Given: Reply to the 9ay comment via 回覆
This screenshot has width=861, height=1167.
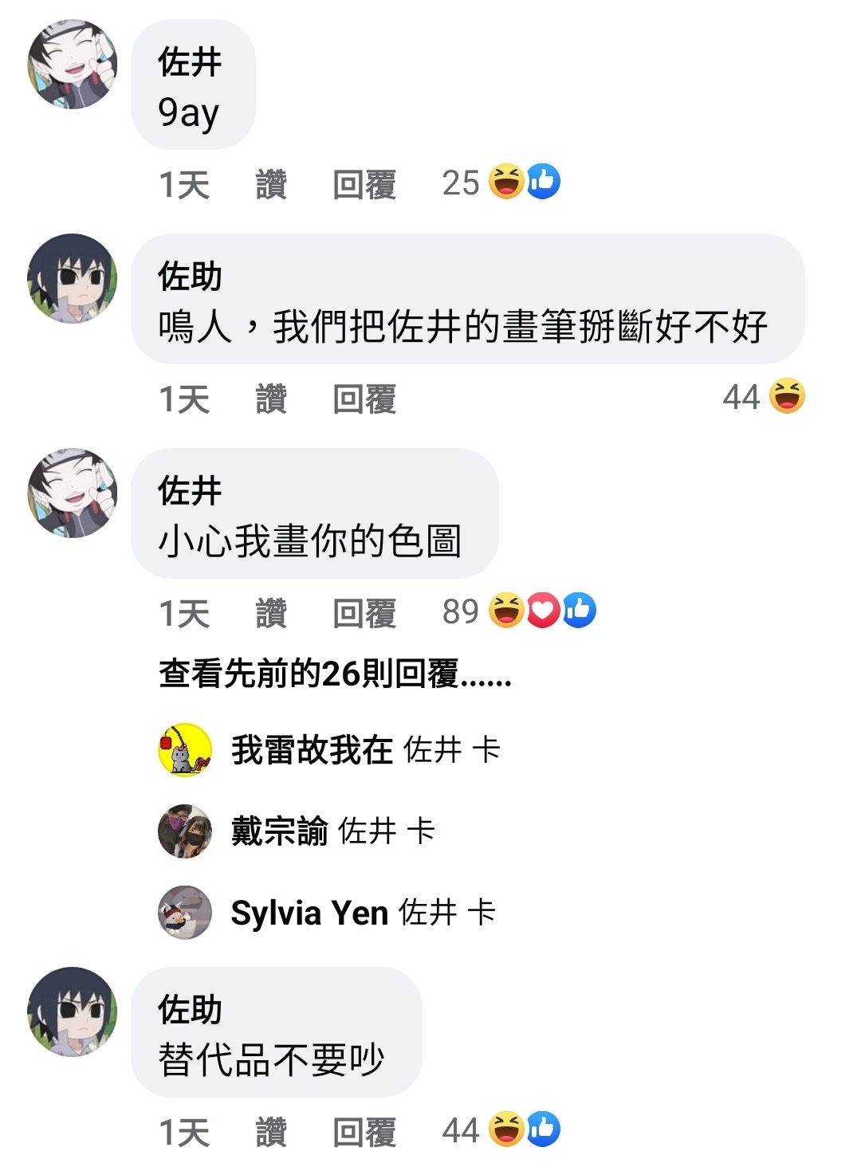Looking at the screenshot, I should (364, 185).
